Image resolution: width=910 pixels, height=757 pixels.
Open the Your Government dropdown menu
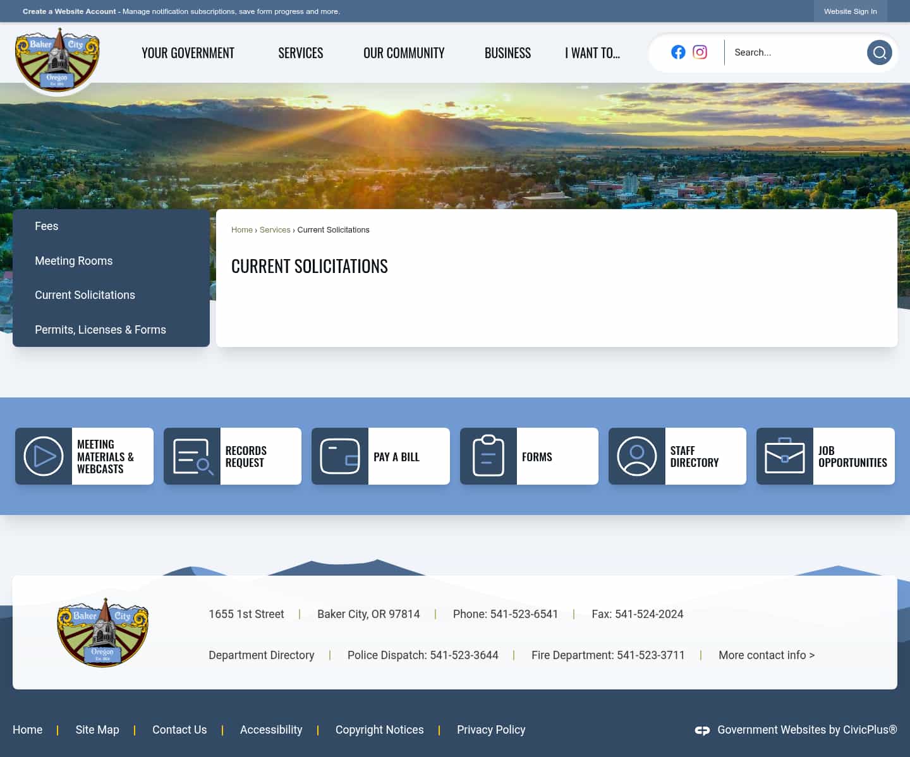pyautogui.click(x=188, y=53)
